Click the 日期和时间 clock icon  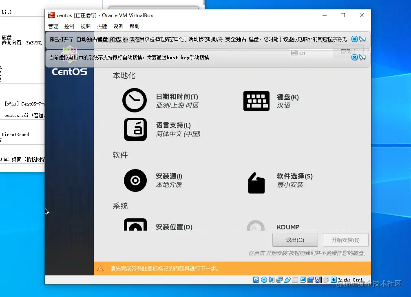(135, 100)
